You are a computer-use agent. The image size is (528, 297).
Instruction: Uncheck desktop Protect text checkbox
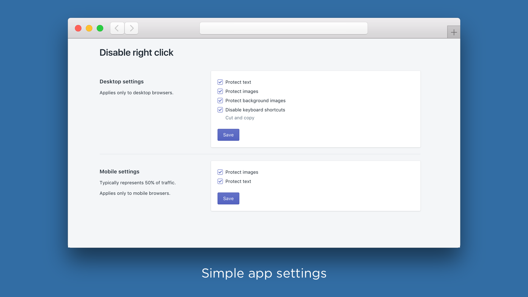220,82
